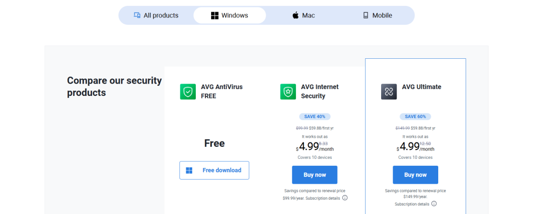Image resolution: width=542 pixels, height=214 pixels.
Task: Click the crossed-out $149.99 price
Action: point(403,128)
